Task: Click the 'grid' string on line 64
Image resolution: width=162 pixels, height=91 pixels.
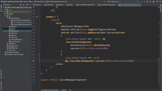Action: 96,58
